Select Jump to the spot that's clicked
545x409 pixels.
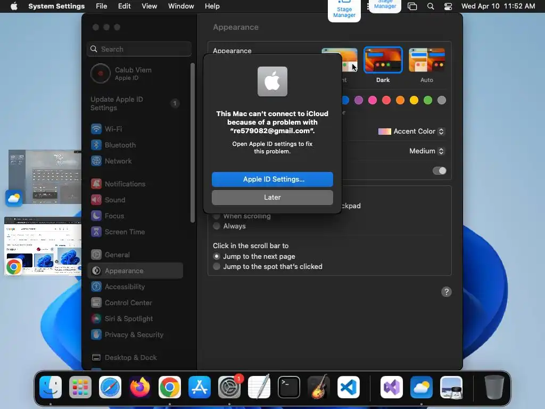click(217, 266)
